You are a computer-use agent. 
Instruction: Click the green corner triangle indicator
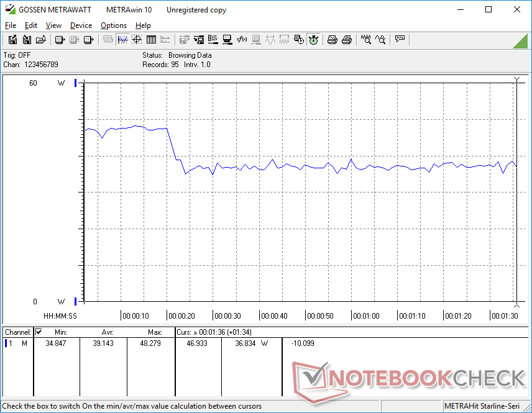(521, 40)
